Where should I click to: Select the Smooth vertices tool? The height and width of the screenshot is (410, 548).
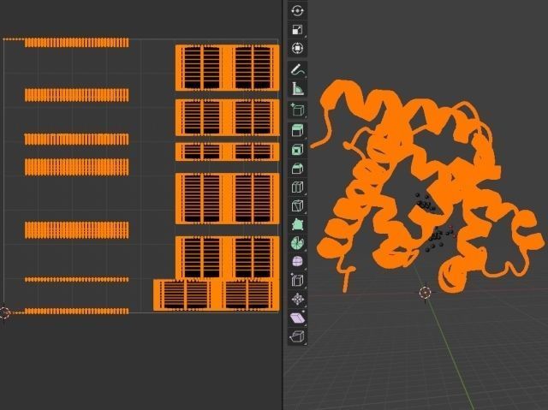coord(297,262)
